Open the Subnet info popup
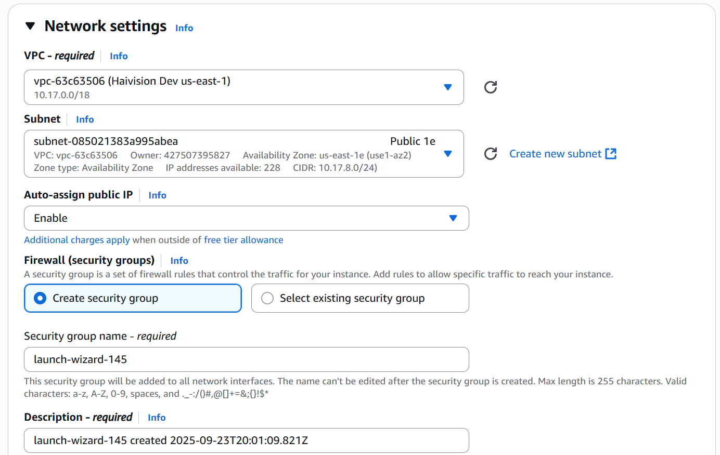720x455 pixels. (x=85, y=119)
